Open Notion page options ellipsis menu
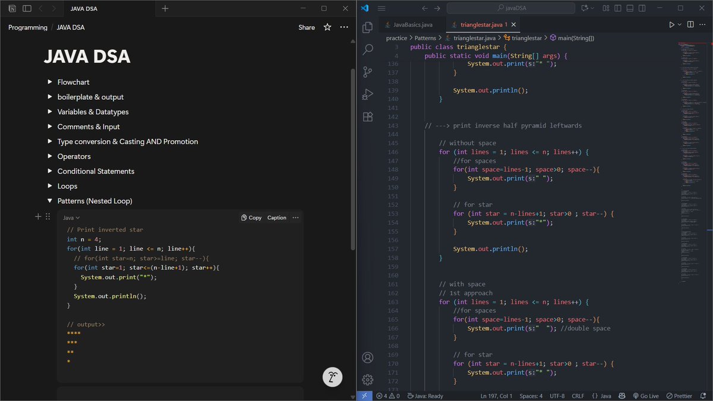 click(344, 27)
